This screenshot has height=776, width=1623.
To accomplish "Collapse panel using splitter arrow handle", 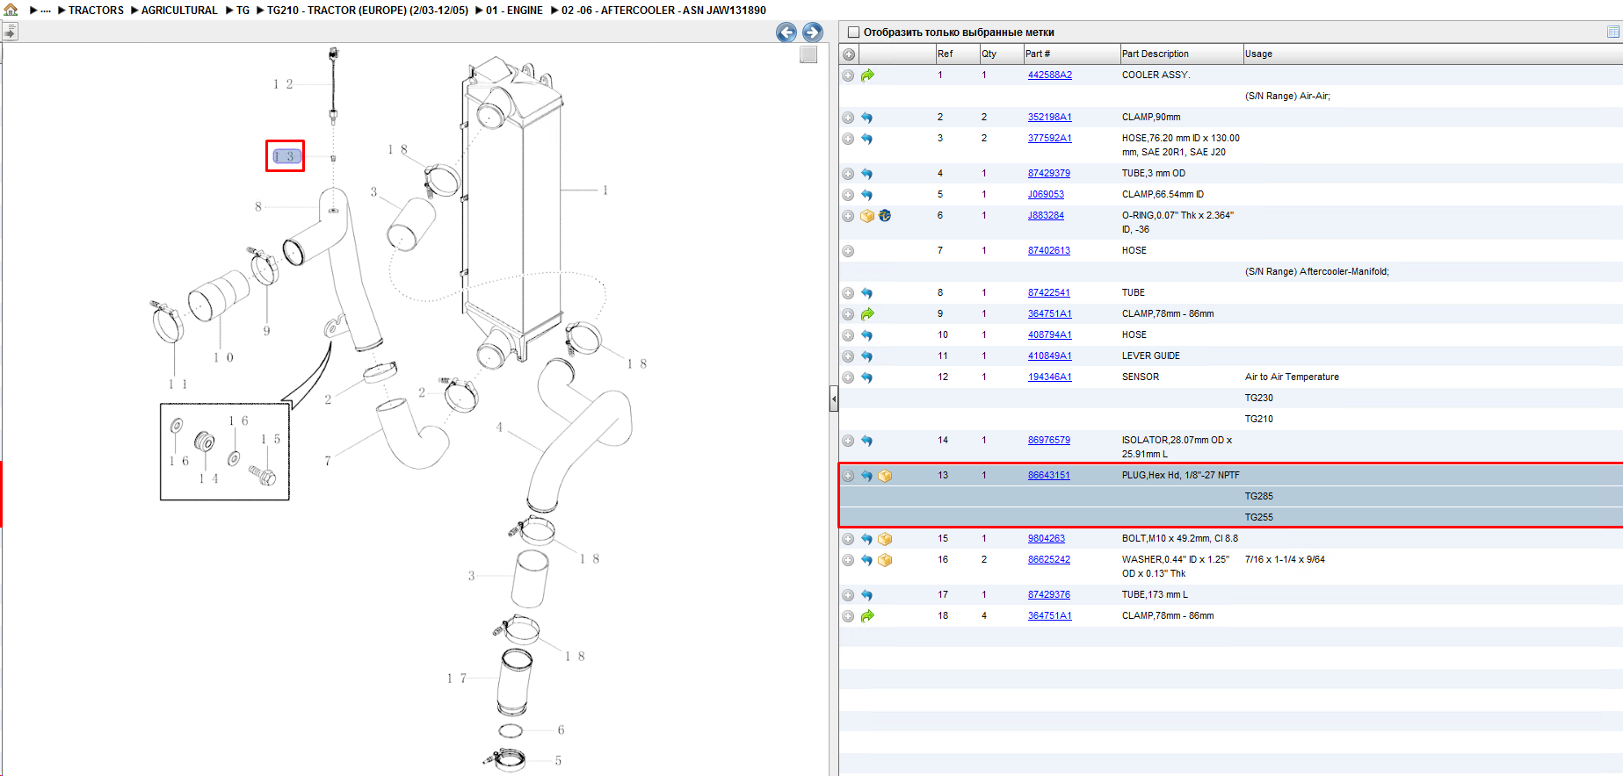I will click(834, 399).
